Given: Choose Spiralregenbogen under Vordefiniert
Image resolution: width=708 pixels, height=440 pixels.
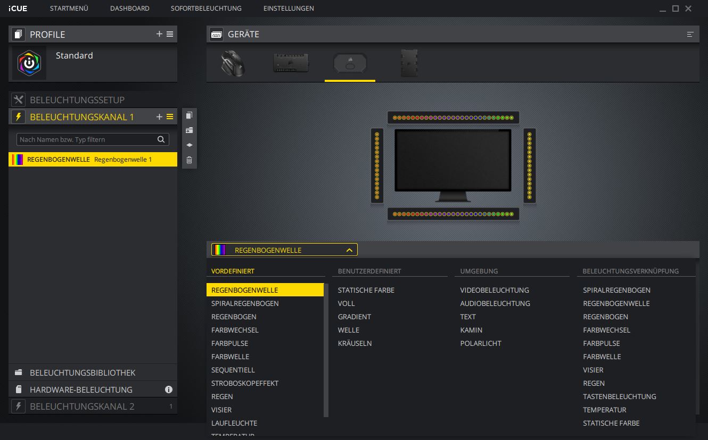Looking at the screenshot, I should (245, 303).
